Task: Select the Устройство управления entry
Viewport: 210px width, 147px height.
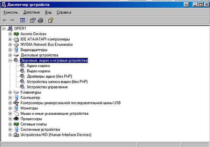Action: (x=47, y=87)
